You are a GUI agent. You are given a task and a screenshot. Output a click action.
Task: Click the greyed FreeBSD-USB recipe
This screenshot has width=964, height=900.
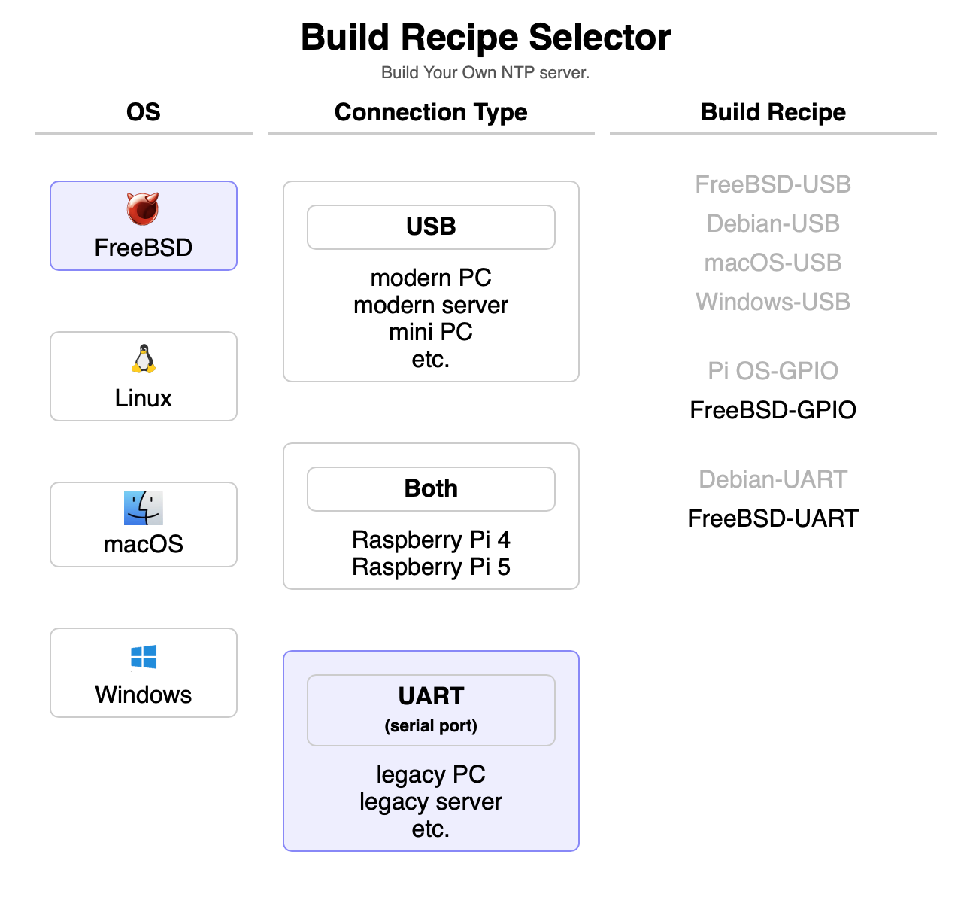[773, 184]
